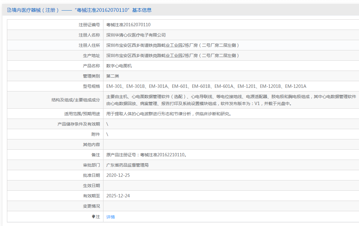Select the 其他内容 label
359x226 pixels.
91,145
